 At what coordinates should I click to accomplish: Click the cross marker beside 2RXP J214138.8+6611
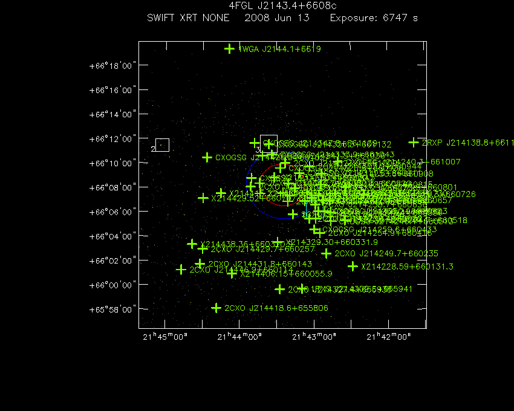(x=414, y=143)
